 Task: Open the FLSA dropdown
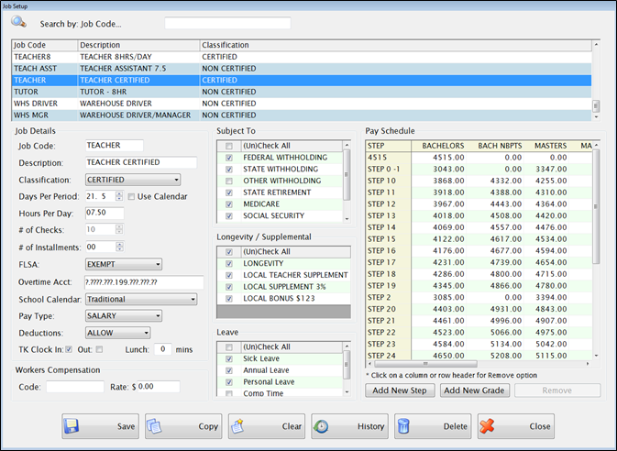124,265
